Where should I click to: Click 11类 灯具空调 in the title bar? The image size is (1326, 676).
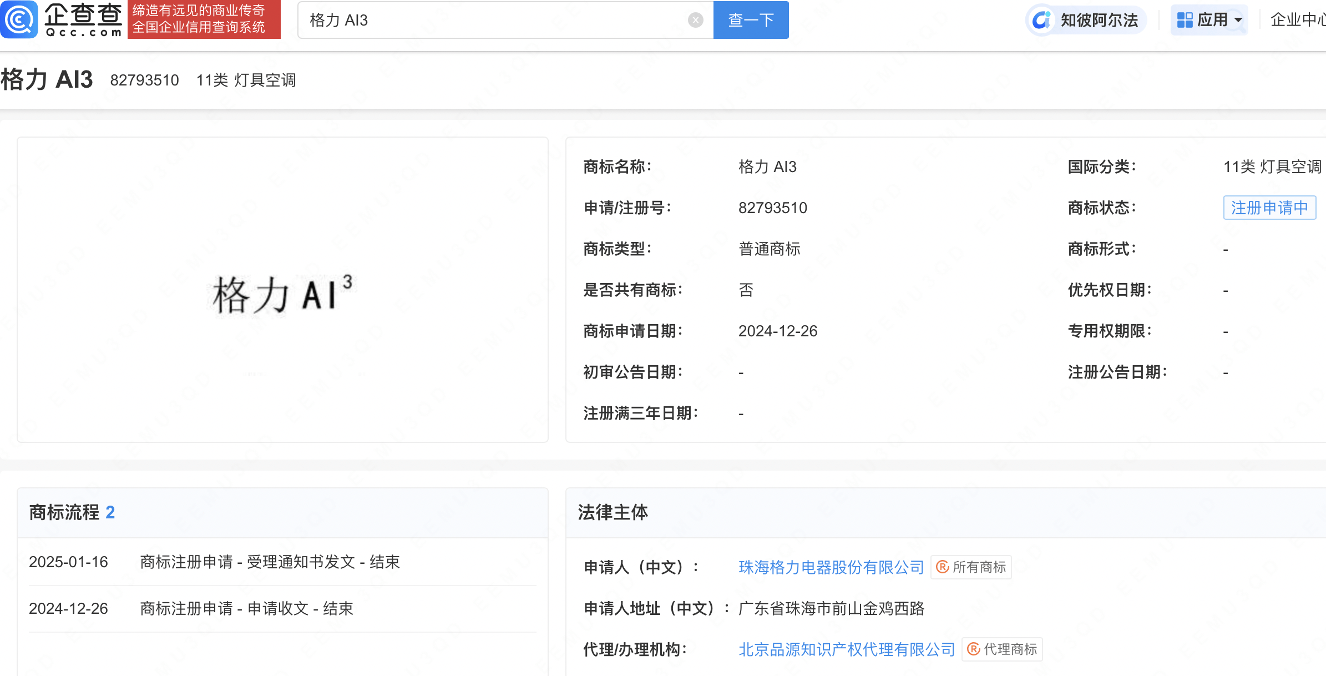click(246, 80)
